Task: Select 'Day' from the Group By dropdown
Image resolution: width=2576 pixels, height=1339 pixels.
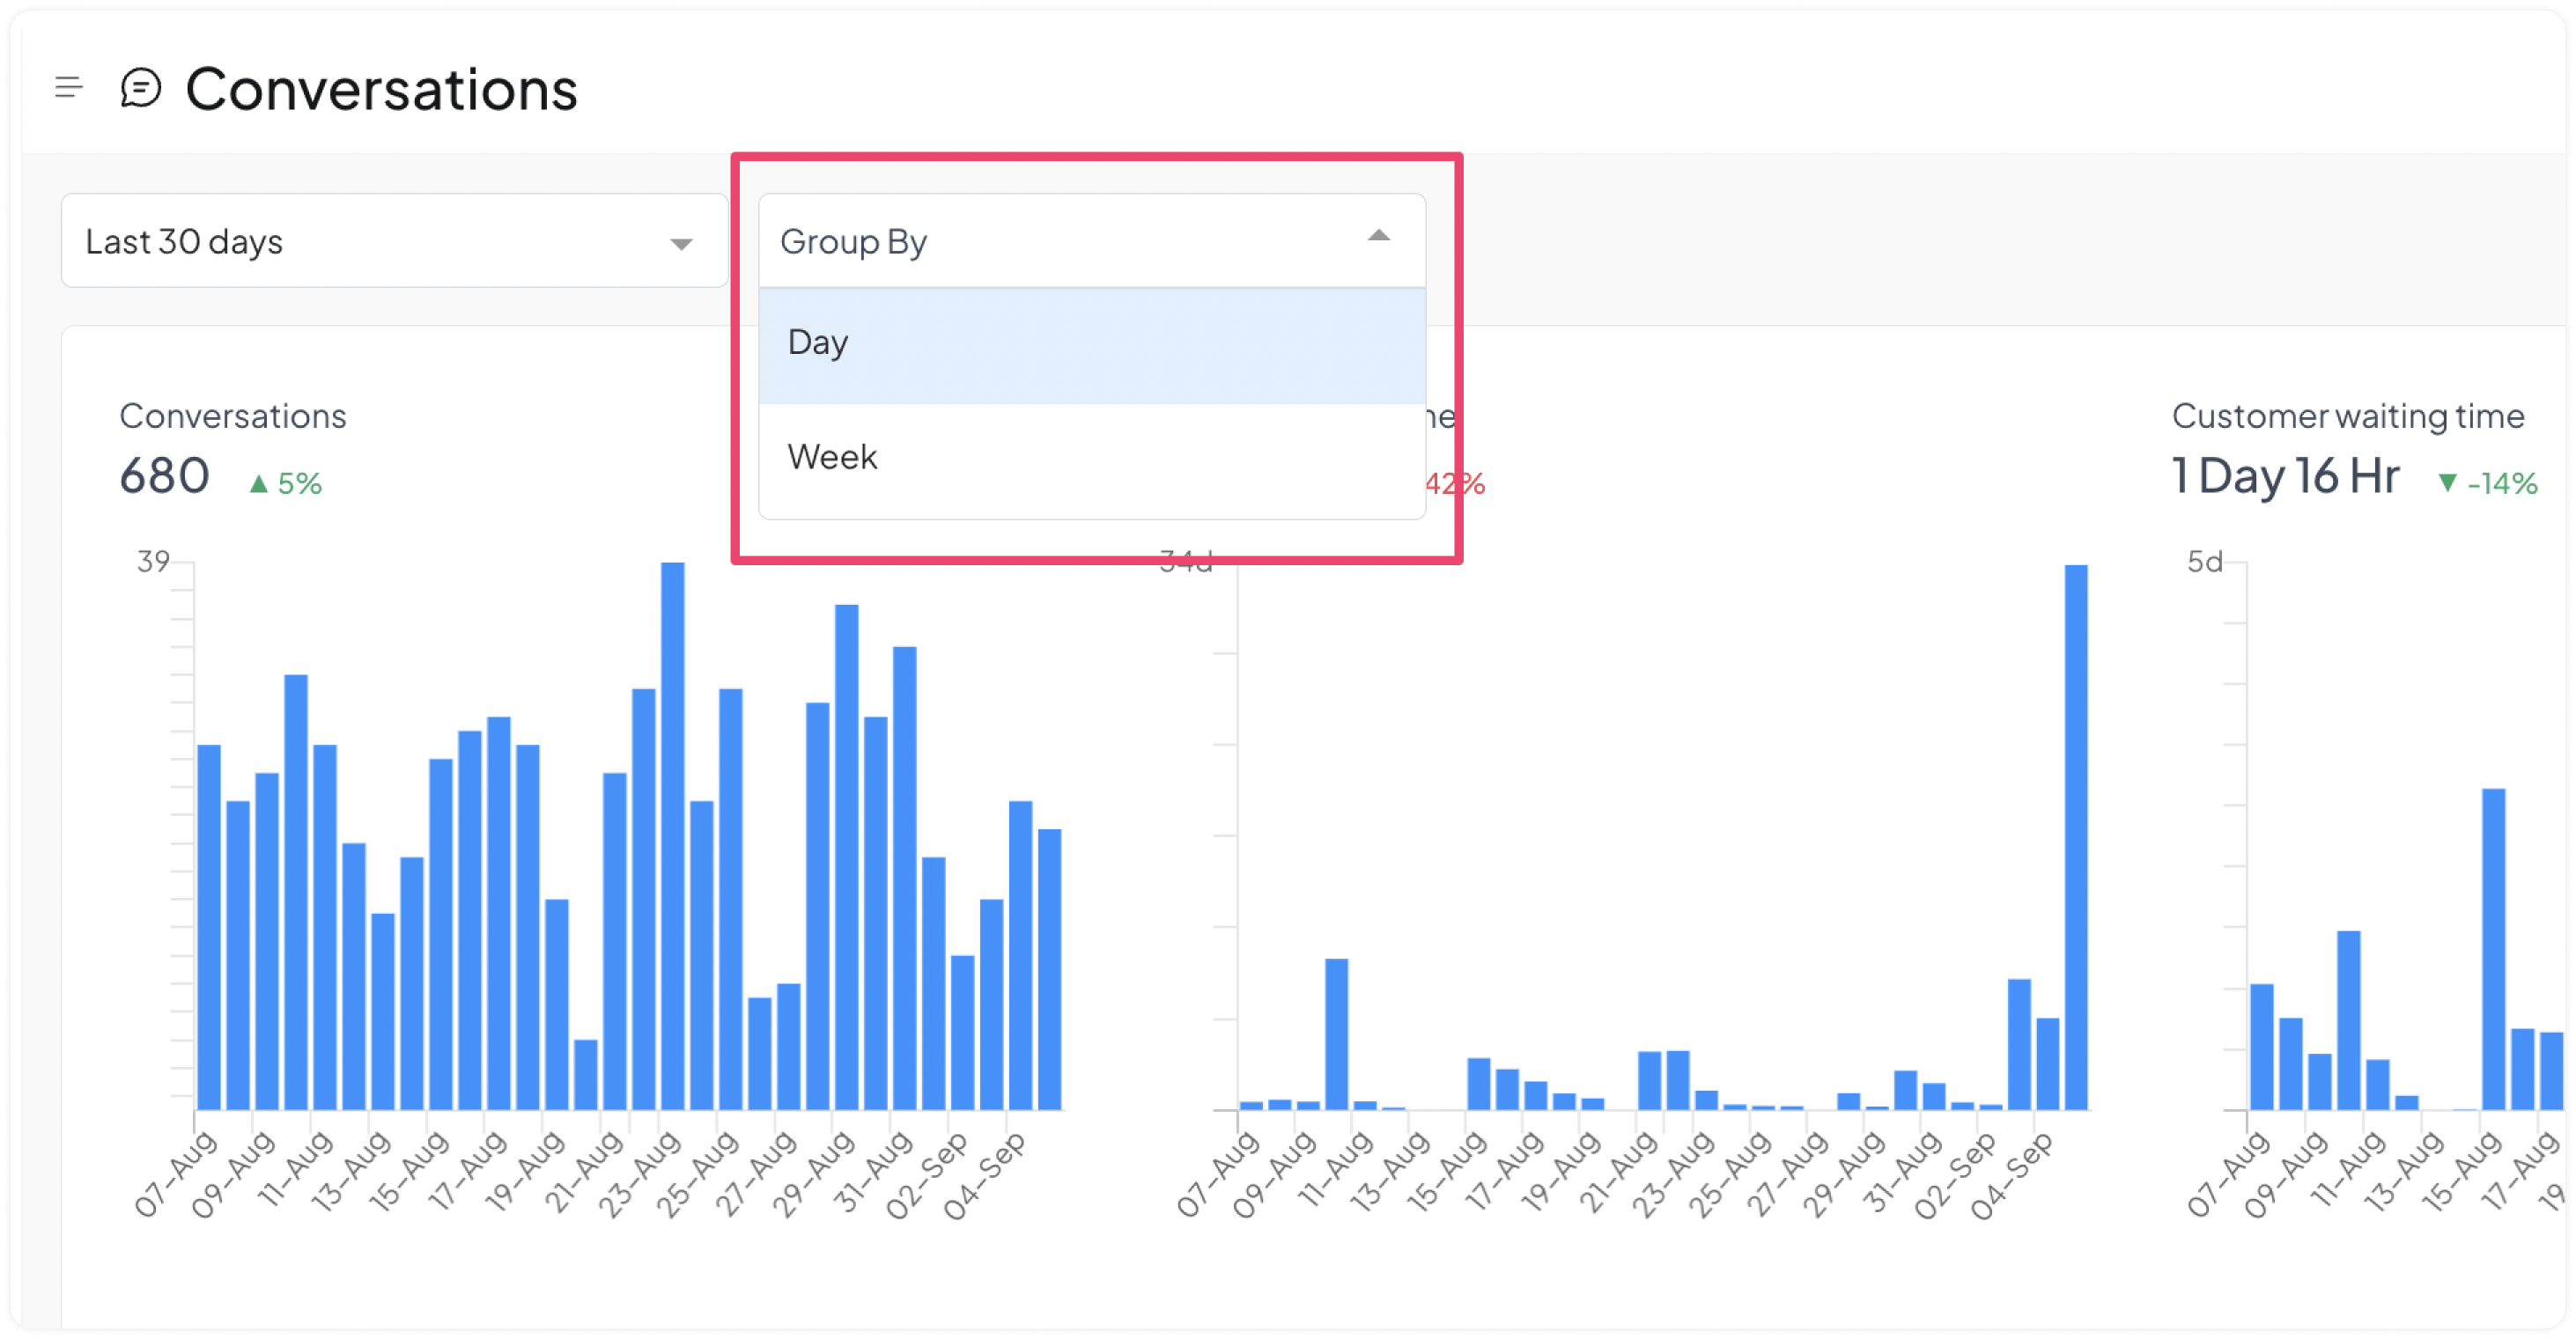Action: click(x=1090, y=342)
